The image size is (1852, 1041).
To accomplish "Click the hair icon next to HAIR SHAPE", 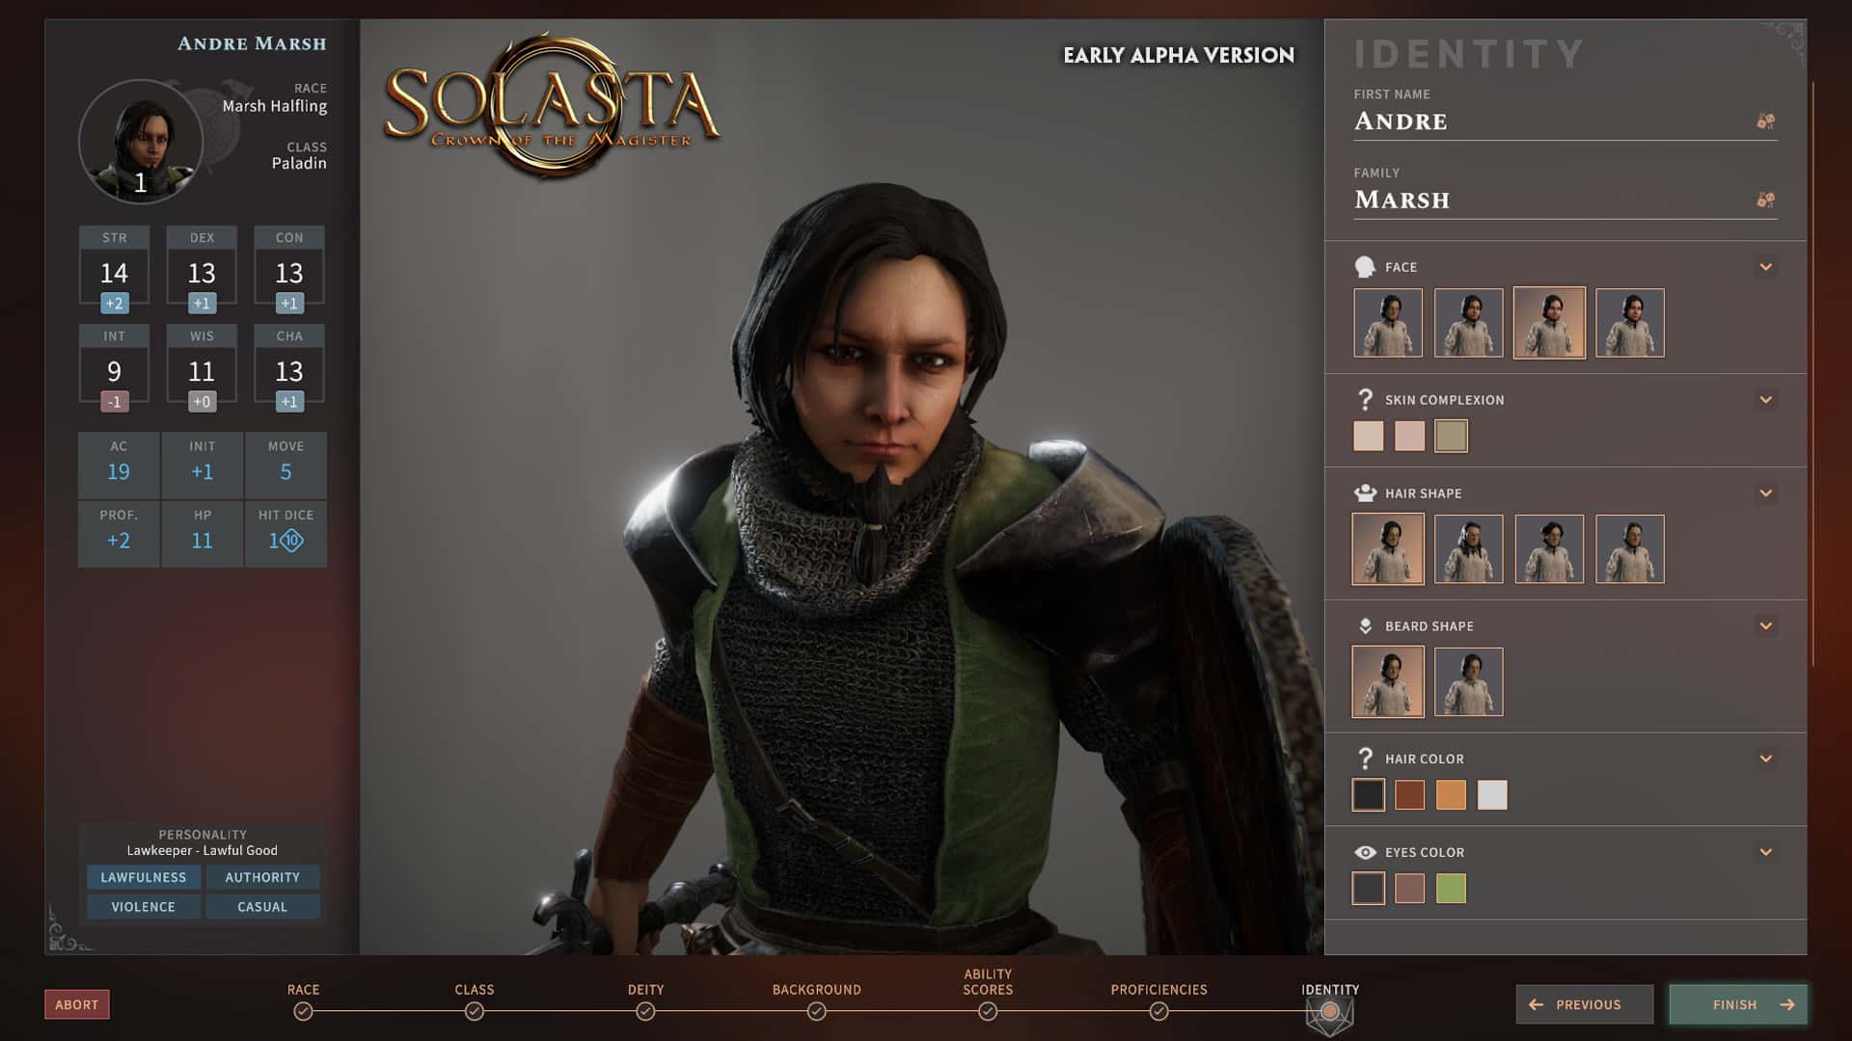I will [1365, 493].
